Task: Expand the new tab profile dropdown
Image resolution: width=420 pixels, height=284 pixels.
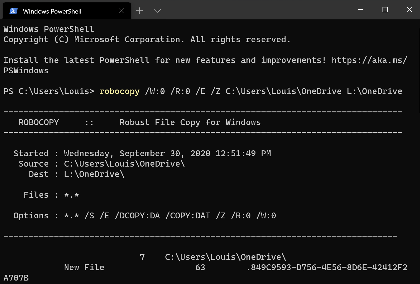Action: point(158,11)
